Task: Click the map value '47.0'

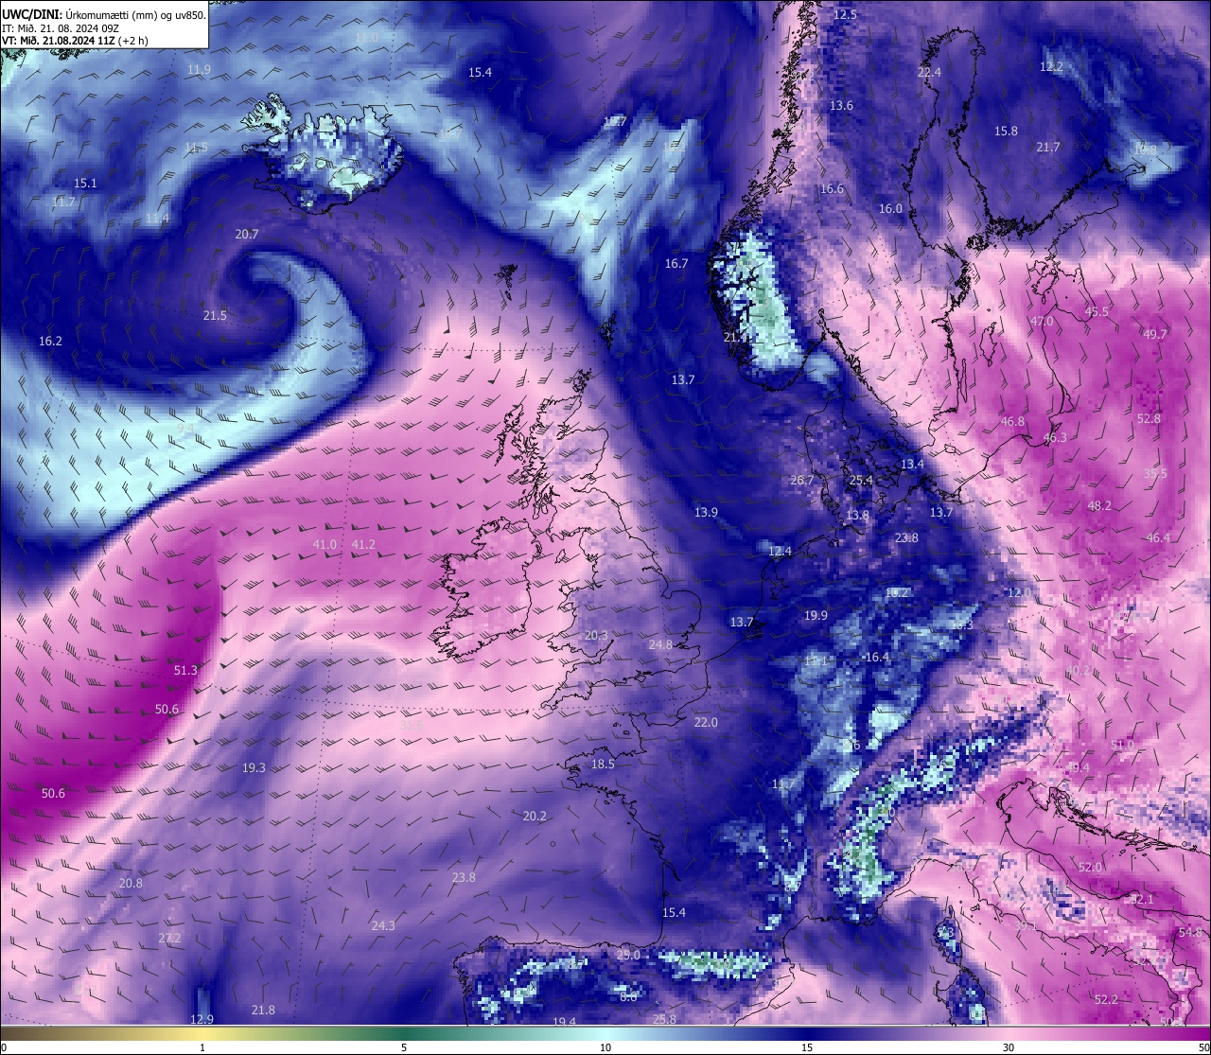Action: click(x=1042, y=322)
